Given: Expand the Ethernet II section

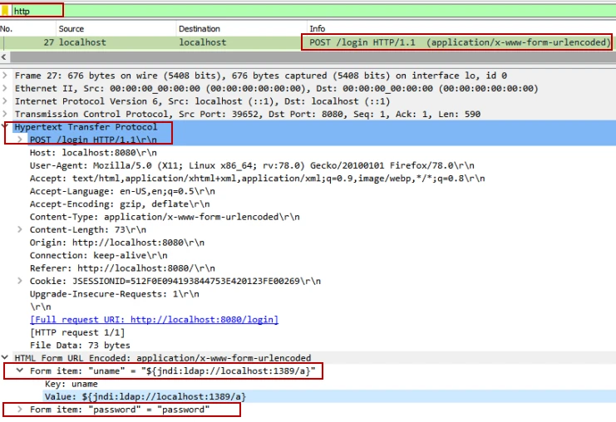Looking at the screenshot, I should click(7, 89).
